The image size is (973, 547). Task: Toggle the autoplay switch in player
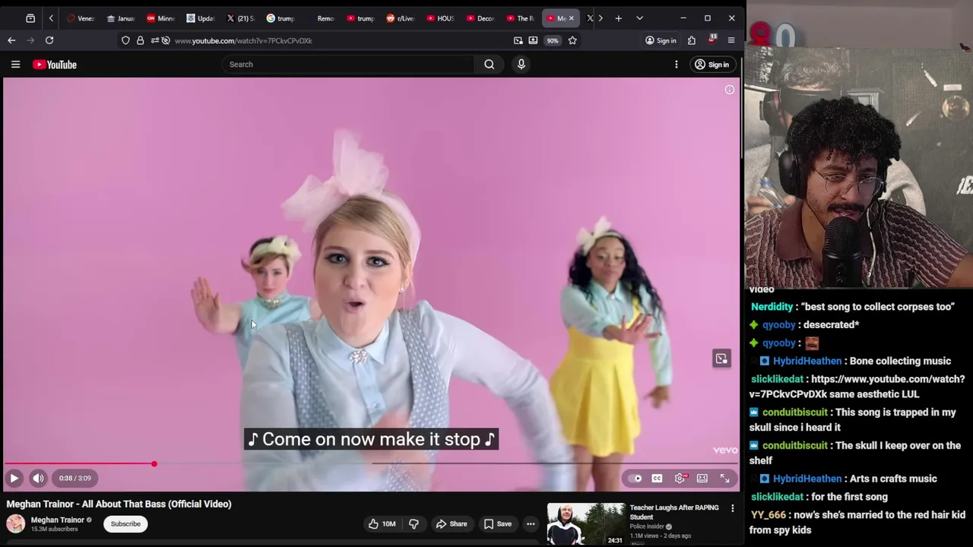point(635,478)
